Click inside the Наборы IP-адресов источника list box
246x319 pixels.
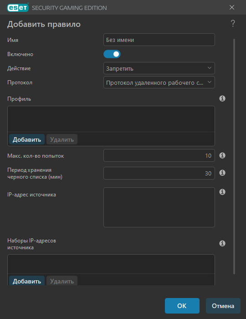tap(111, 264)
